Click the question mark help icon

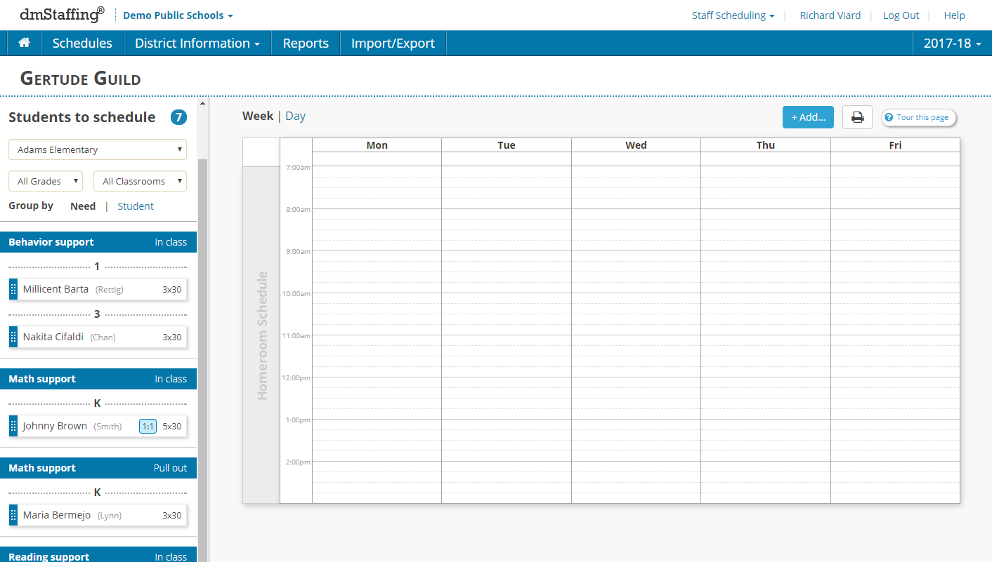pyautogui.click(x=887, y=117)
